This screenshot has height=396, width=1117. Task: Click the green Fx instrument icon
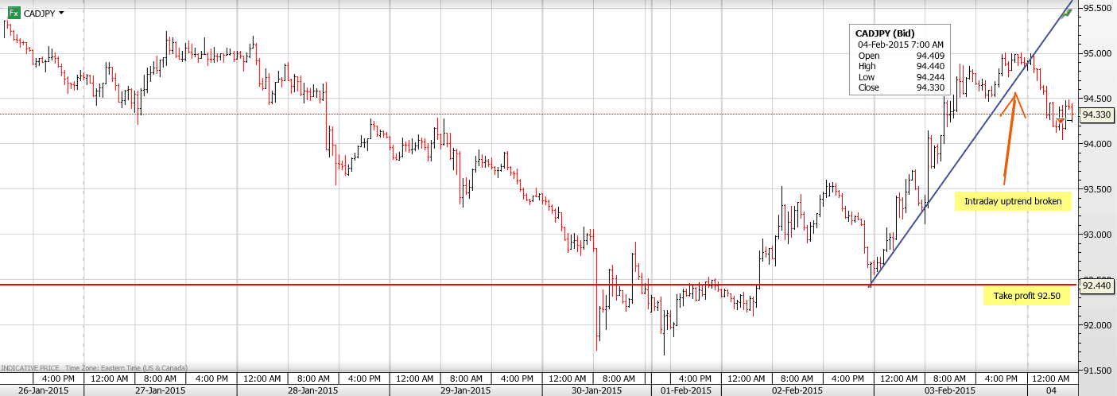pos(14,13)
